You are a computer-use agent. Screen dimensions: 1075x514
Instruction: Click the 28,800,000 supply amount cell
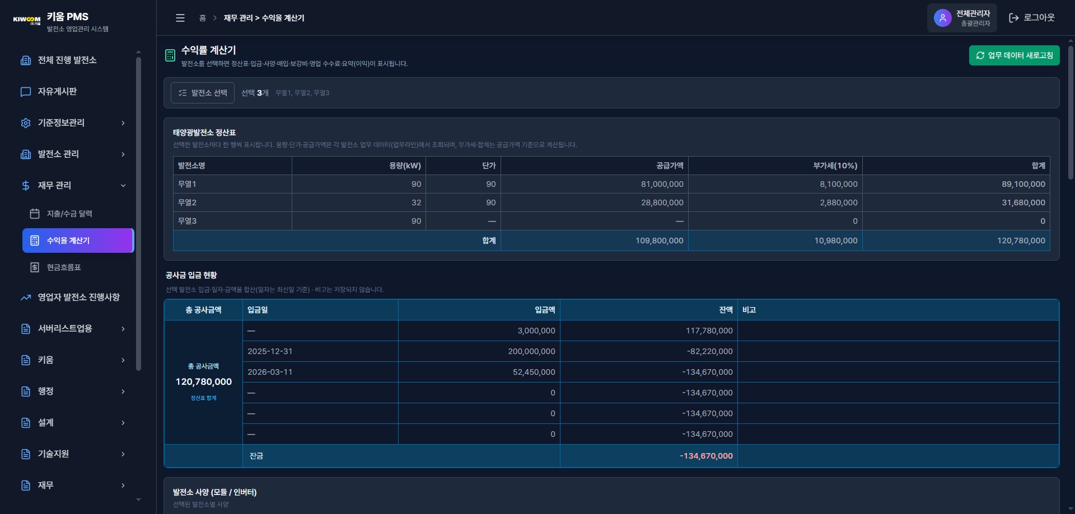pos(595,202)
